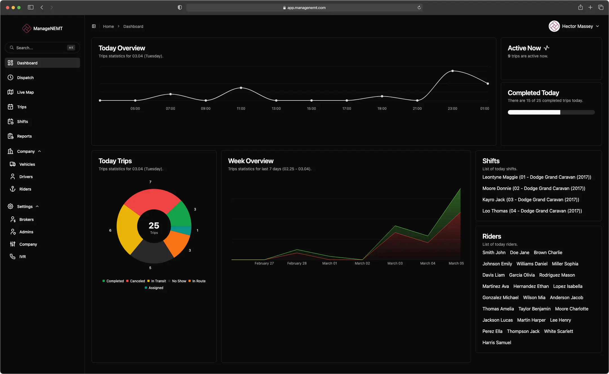Open Dispatch using its clock icon
This screenshot has height=374, width=609.
[x=10, y=77]
